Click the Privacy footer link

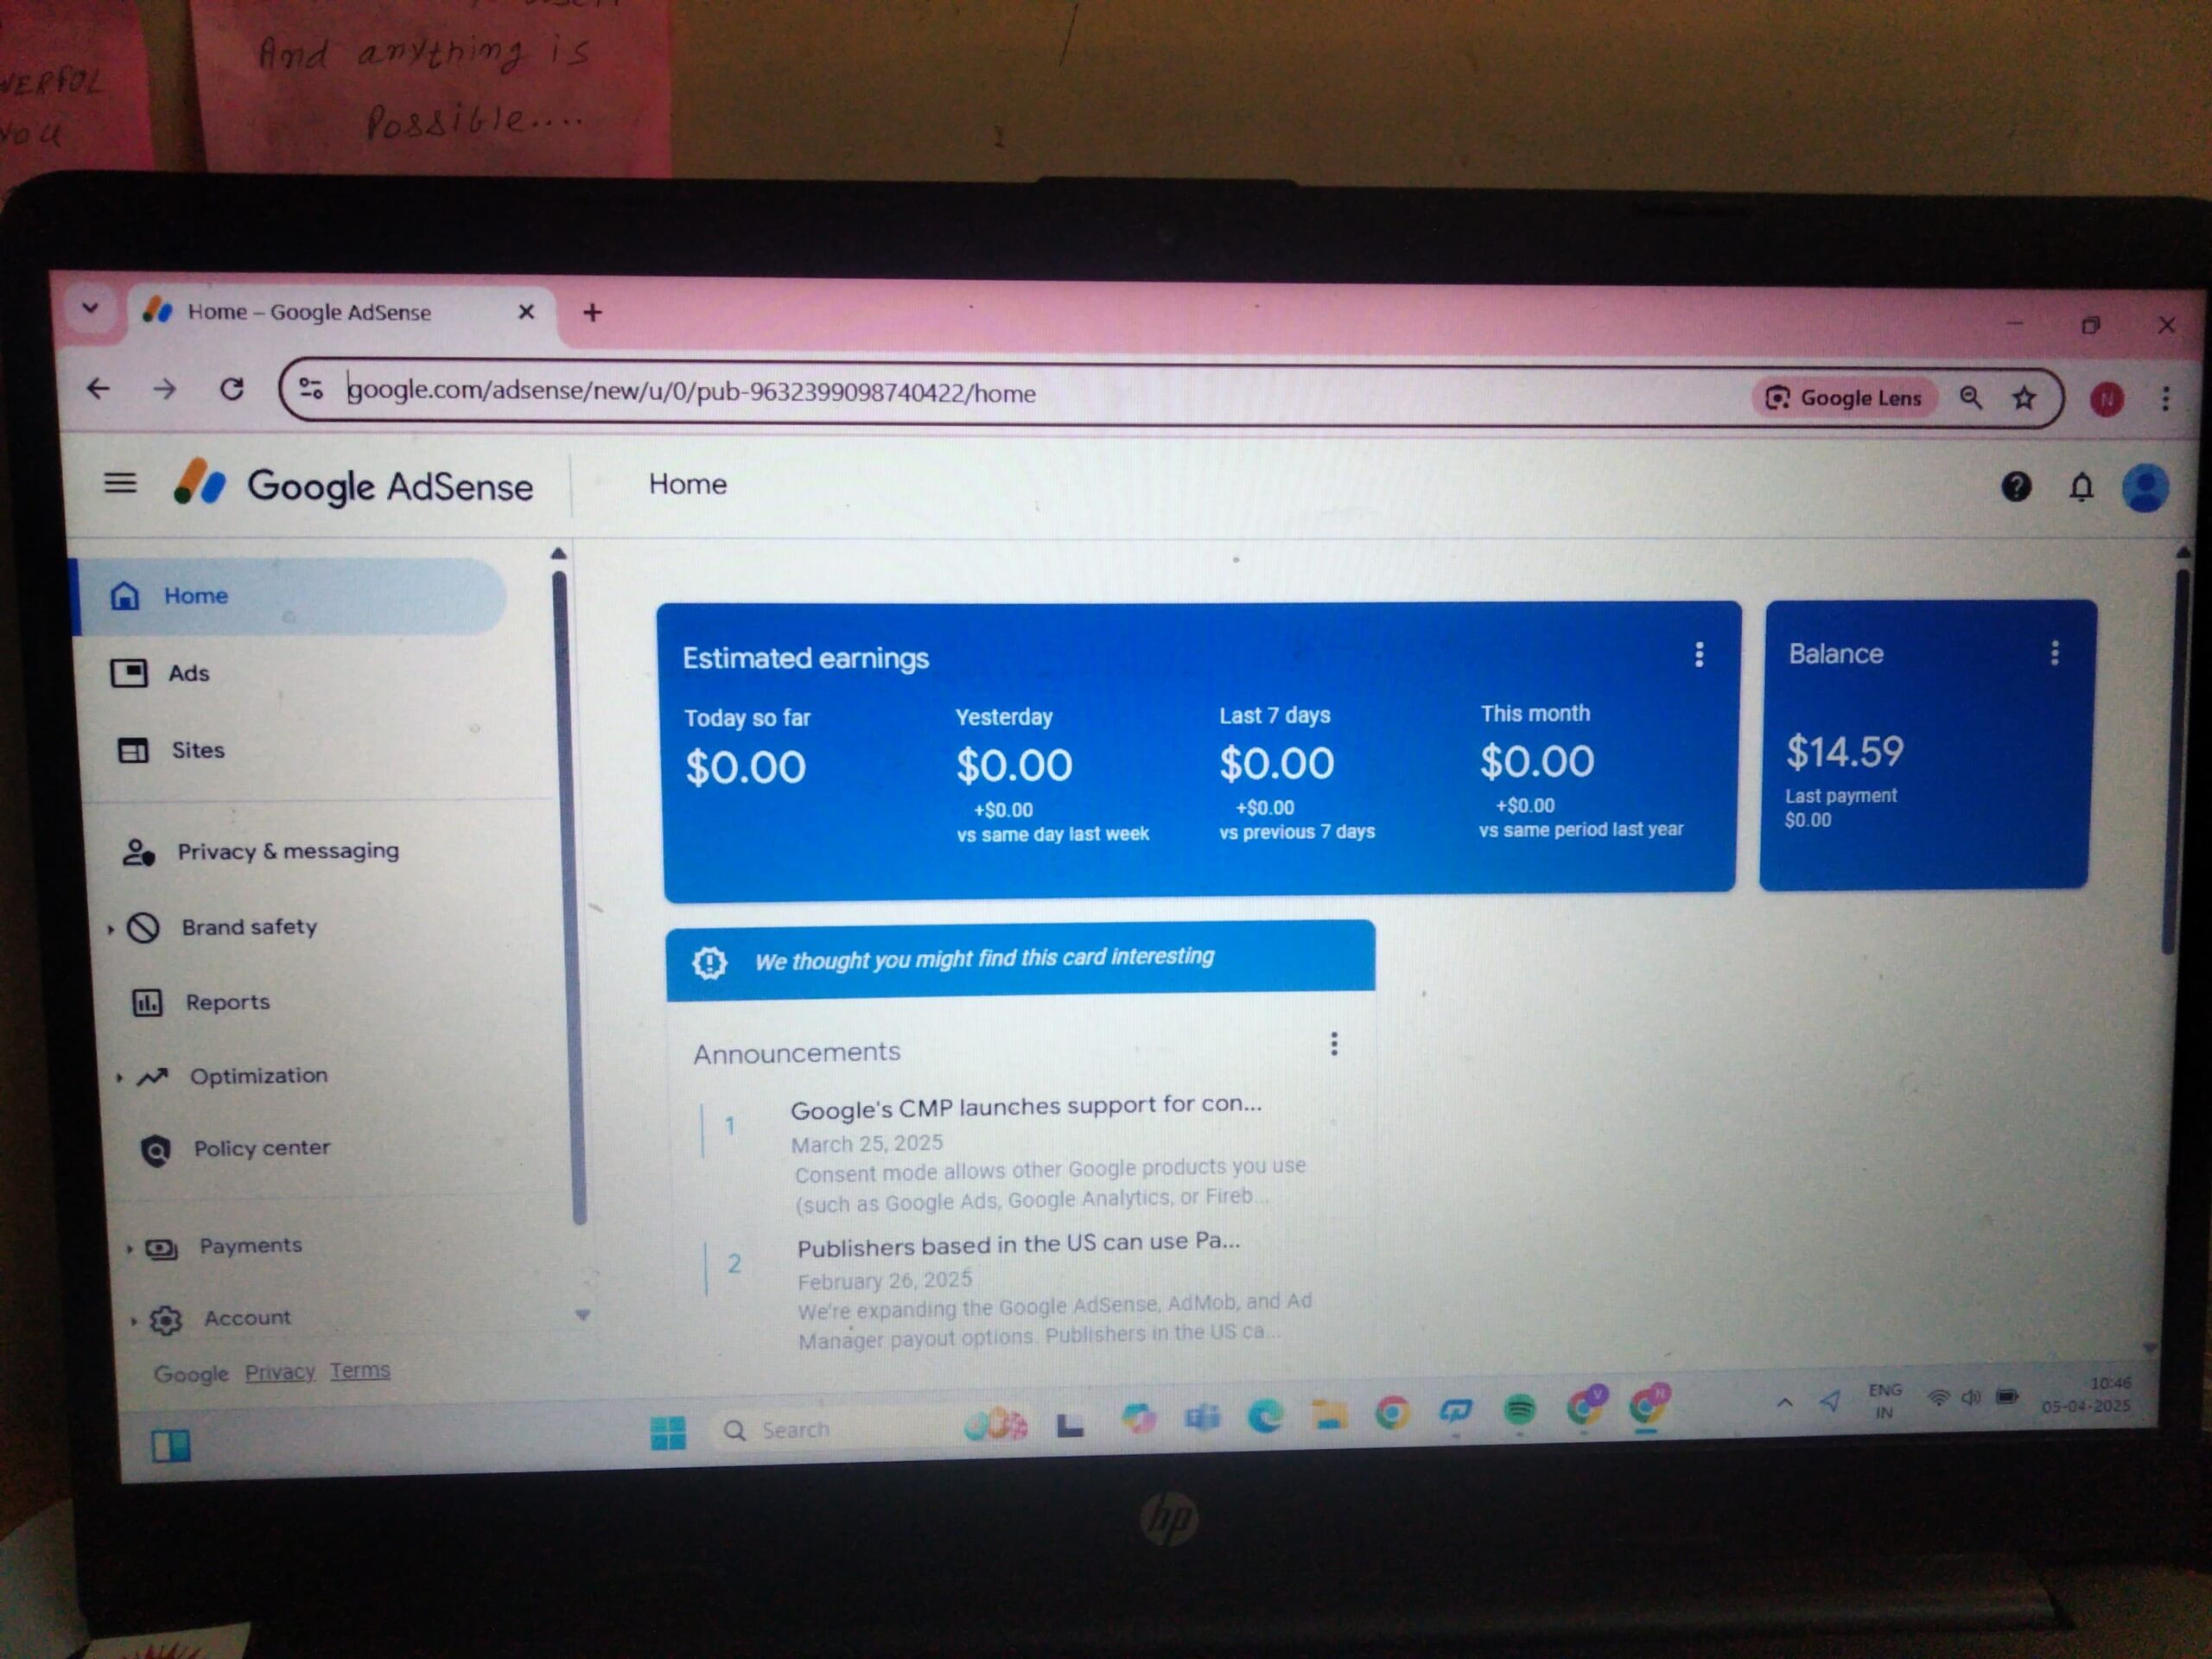(280, 1371)
